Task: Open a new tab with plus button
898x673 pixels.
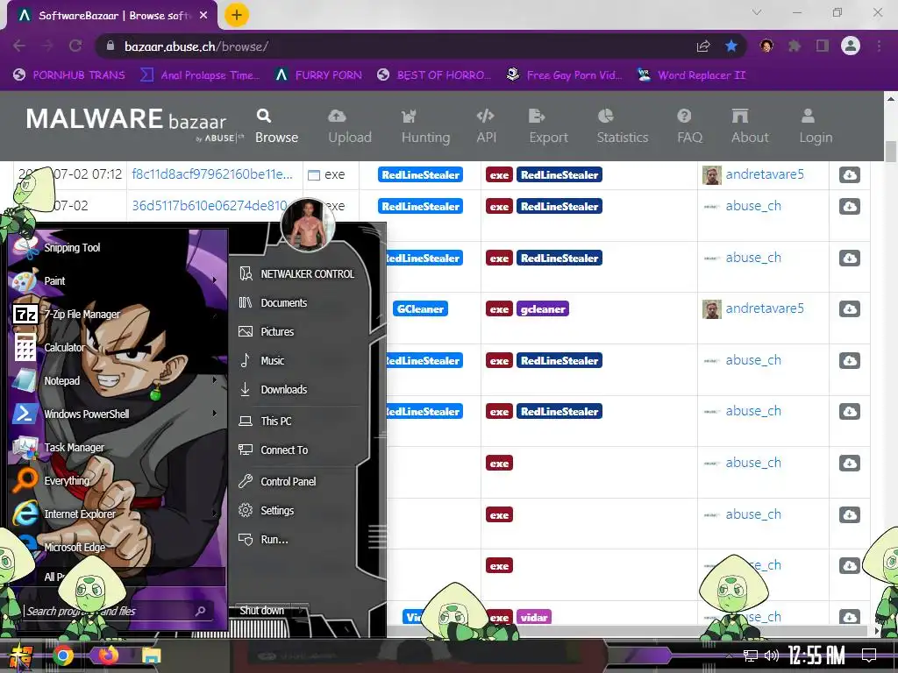Action: 237,15
